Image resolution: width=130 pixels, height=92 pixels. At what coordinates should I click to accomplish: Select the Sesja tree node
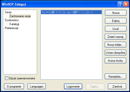[x=8, y=12]
